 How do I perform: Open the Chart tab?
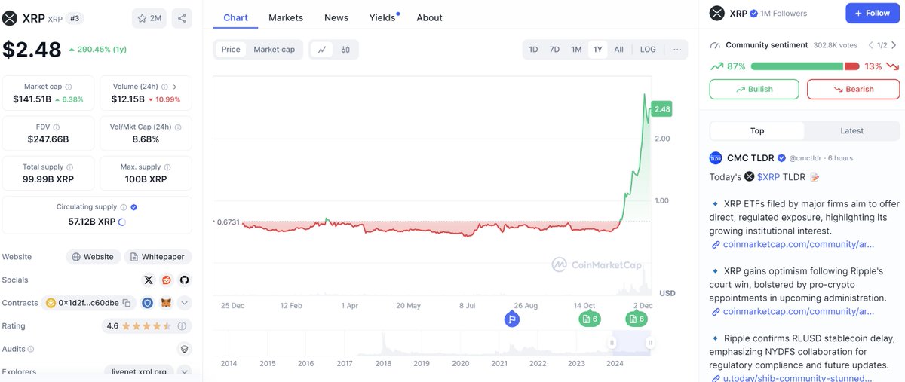coord(235,17)
